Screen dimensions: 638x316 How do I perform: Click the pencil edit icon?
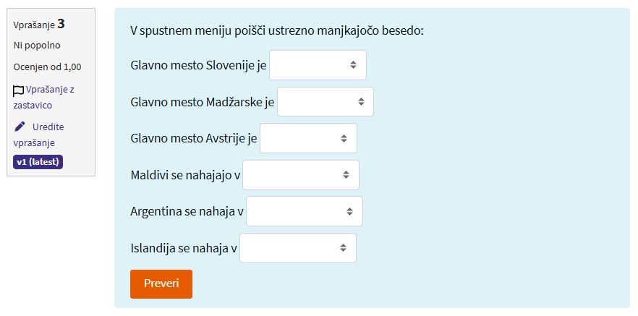point(20,127)
